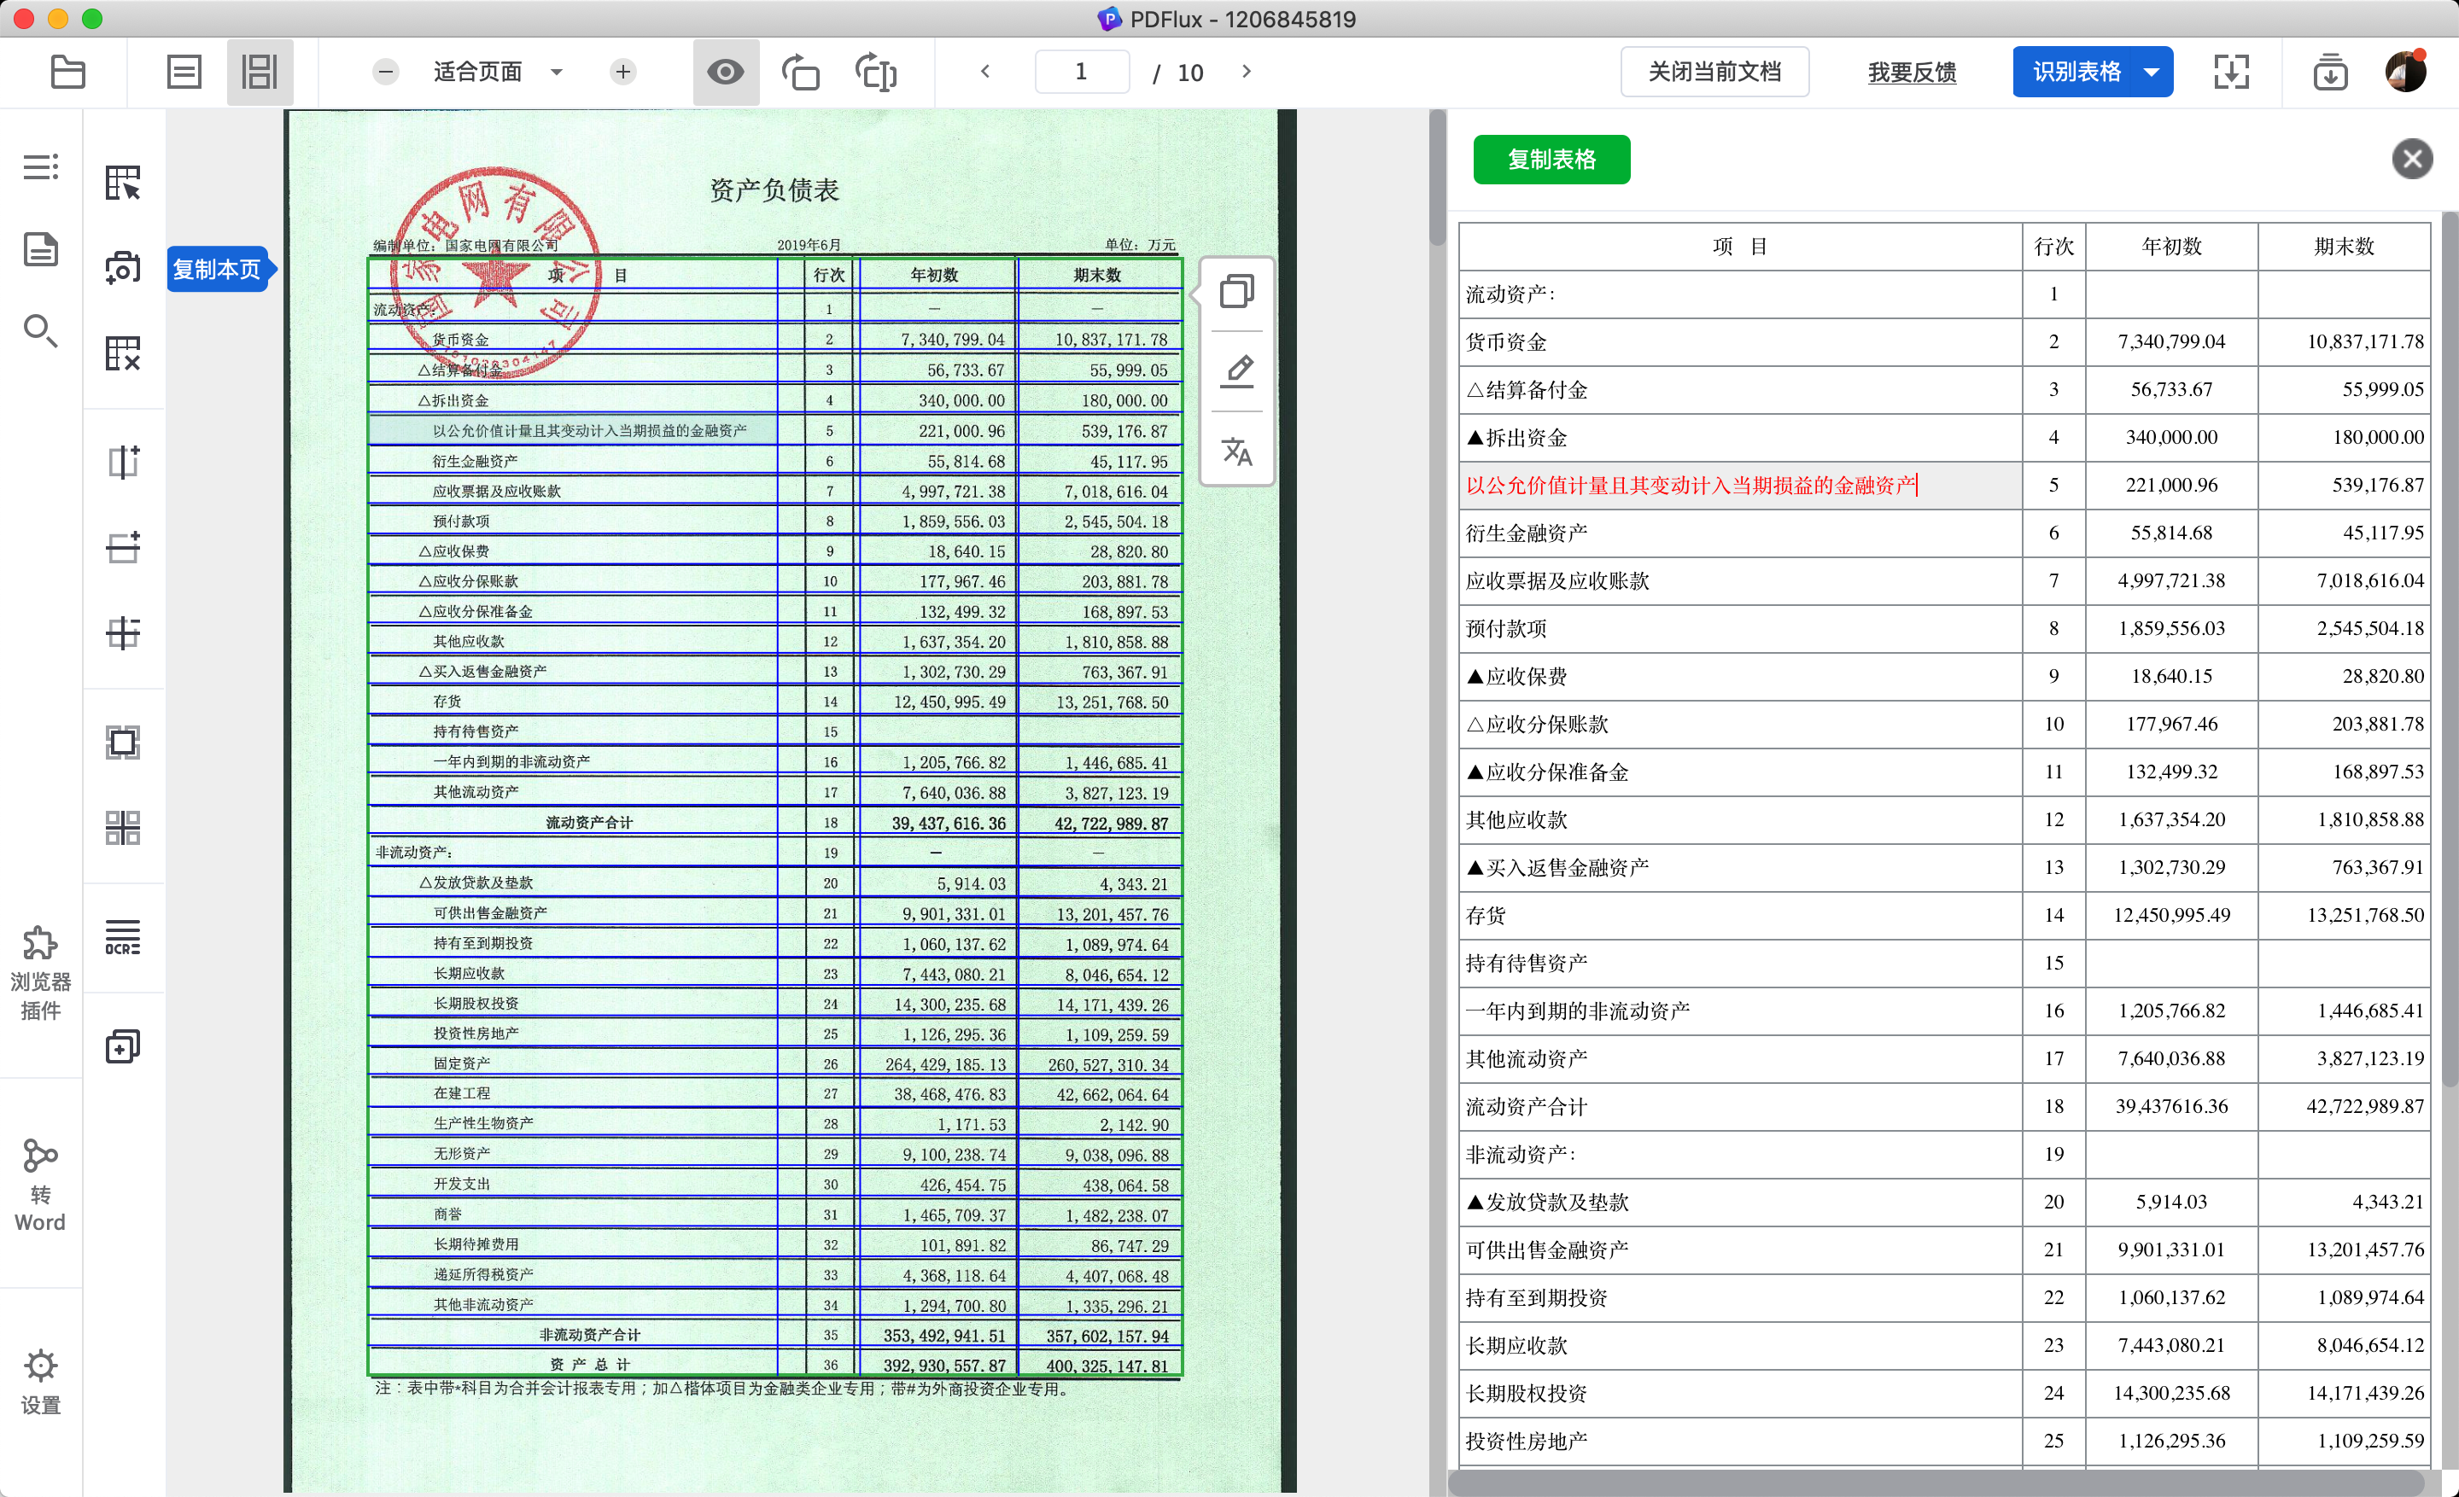Open the 我要反馈 link
The image size is (2459, 1497).
[x=1911, y=72]
